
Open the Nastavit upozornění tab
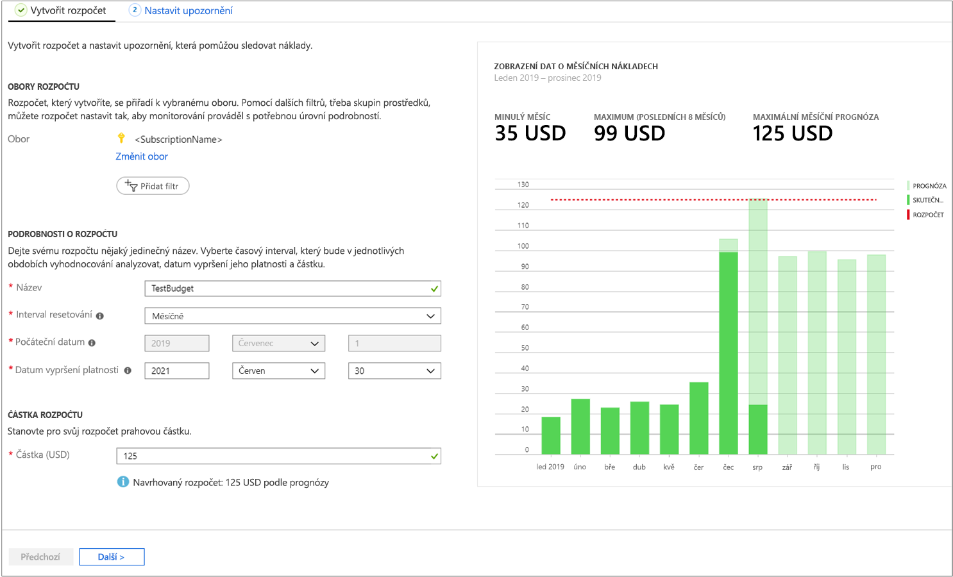(x=181, y=11)
